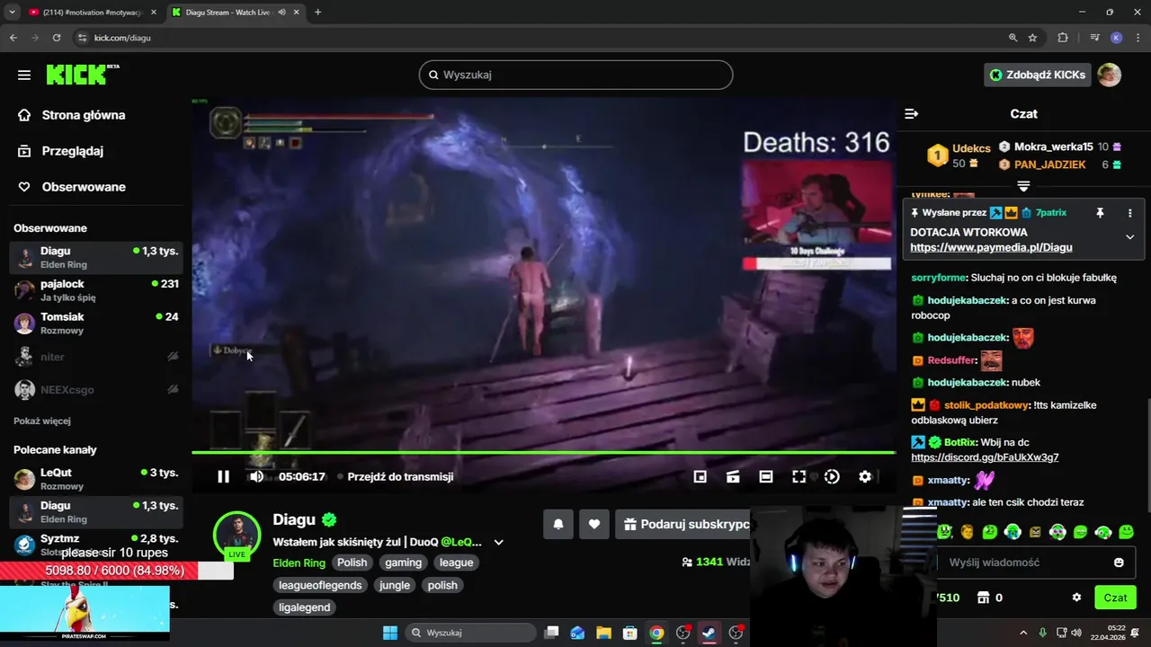Open Steam from taskbar
This screenshot has height=647, width=1151.
tap(709, 633)
